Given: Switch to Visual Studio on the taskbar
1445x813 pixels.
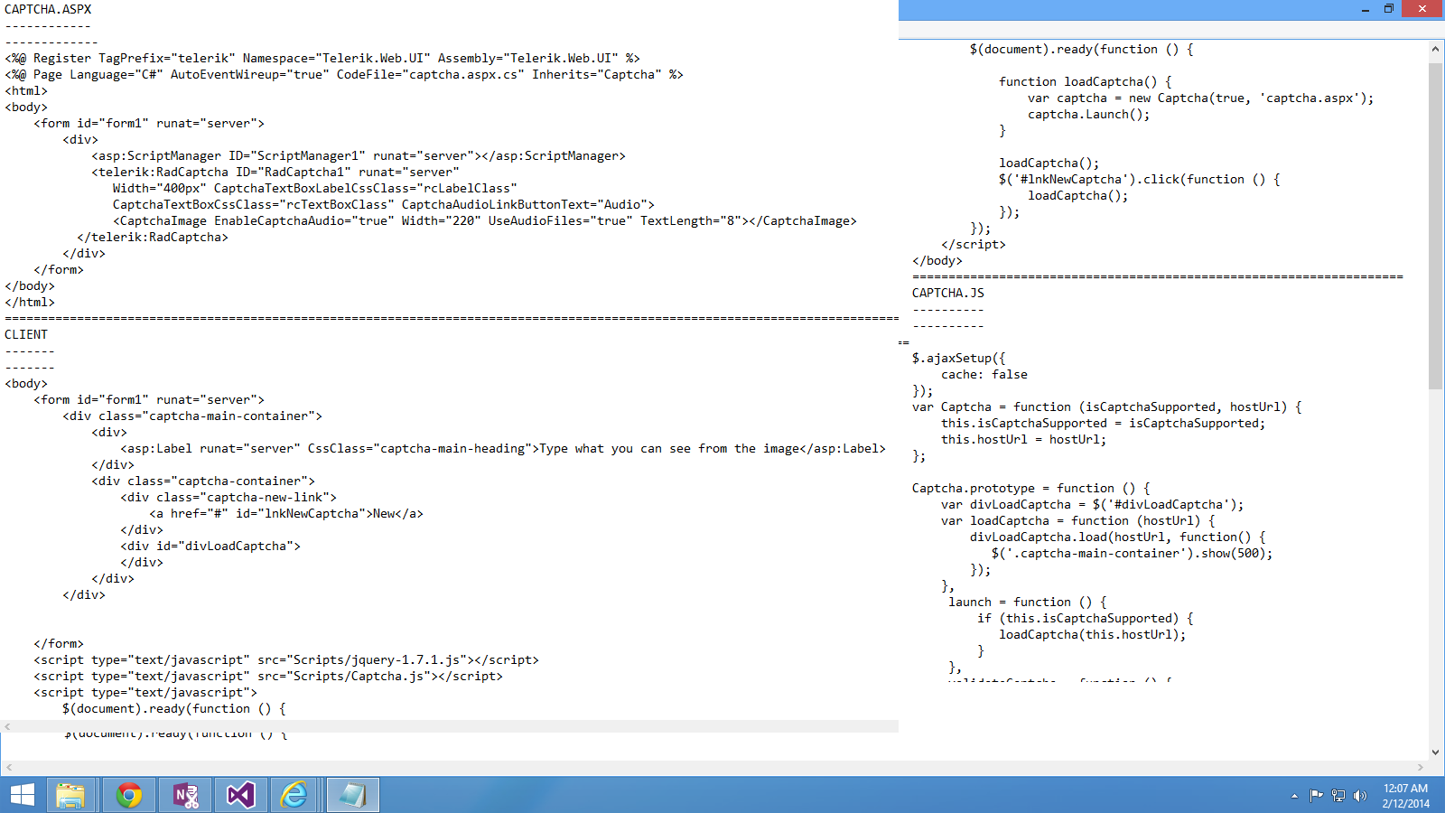Looking at the screenshot, I should click(240, 795).
